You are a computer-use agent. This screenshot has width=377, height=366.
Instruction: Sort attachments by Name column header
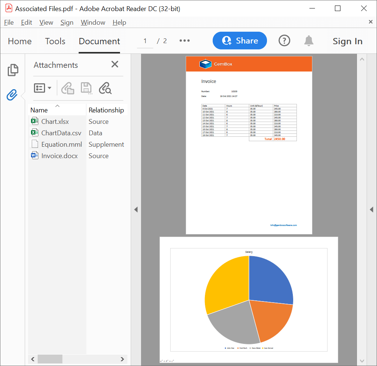[39, 110]
